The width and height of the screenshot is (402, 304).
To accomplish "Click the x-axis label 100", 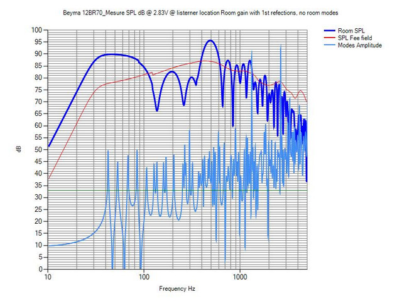I will tap(144, 276).
